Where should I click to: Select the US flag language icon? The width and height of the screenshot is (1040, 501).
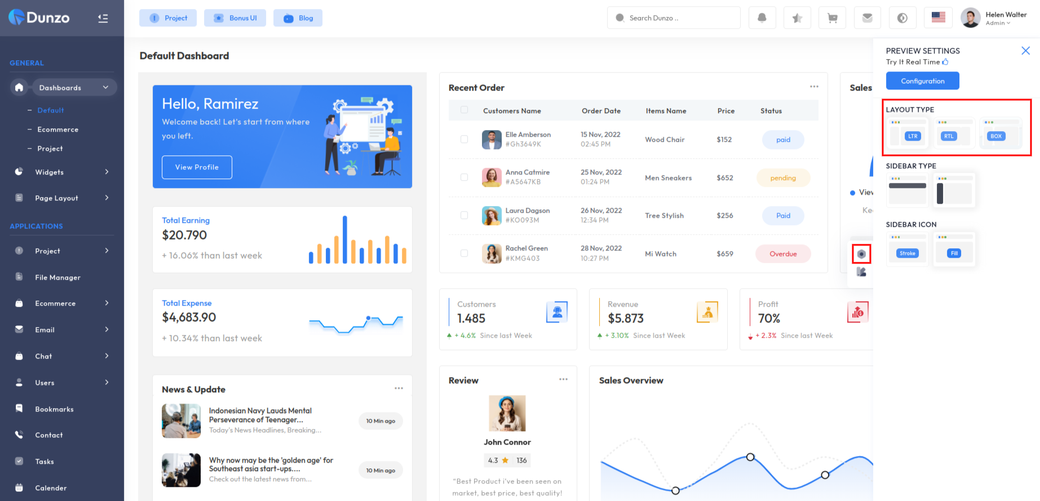(939, 17)
